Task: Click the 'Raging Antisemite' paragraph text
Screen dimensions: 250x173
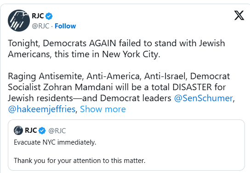Action: (x=121, y=92)
